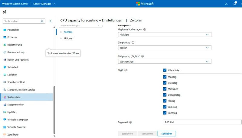Select the Zeitplan settings tab

[x=68, y=32]
